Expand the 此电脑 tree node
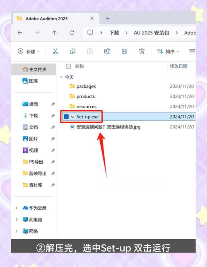The width and height of the screenshot is (207, 267). pyautogui.click(x=17, y=220)
